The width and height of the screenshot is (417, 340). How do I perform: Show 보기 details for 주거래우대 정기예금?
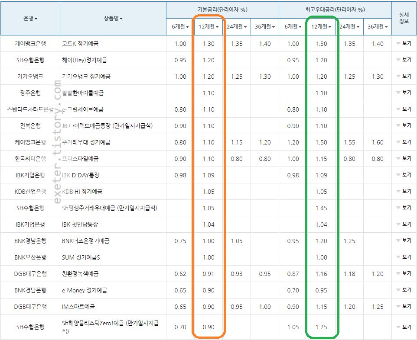tap(404, 142)
